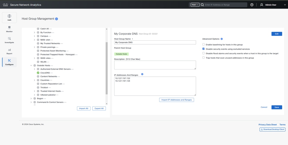Open the Configure sidebar section
The height and width of the screenshot is (145, 288).
(9, 62)
